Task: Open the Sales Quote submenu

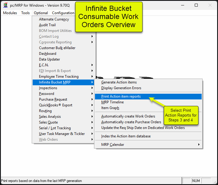Action: pos(63,122)
